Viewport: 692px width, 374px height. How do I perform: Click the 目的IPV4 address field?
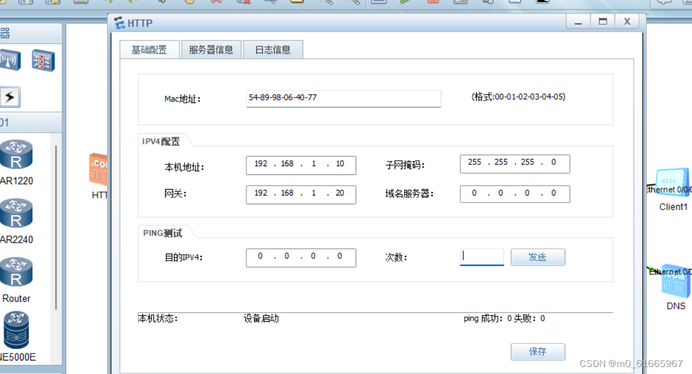click(300, 257)
